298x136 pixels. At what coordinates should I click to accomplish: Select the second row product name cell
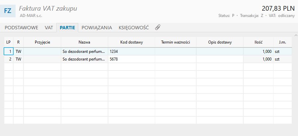[x=85, y=59]
